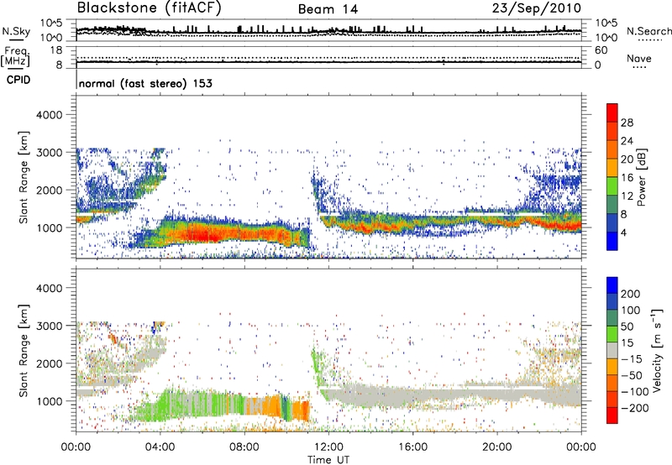The height and width of the screenshot is (465, 672).
Task: Click the 10^5 tick beside N.Search
Action: tap(606, 24)
